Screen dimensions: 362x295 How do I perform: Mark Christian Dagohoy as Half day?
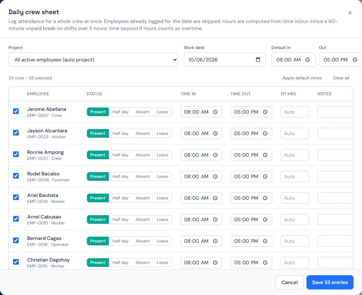click(x=120, y=263)
